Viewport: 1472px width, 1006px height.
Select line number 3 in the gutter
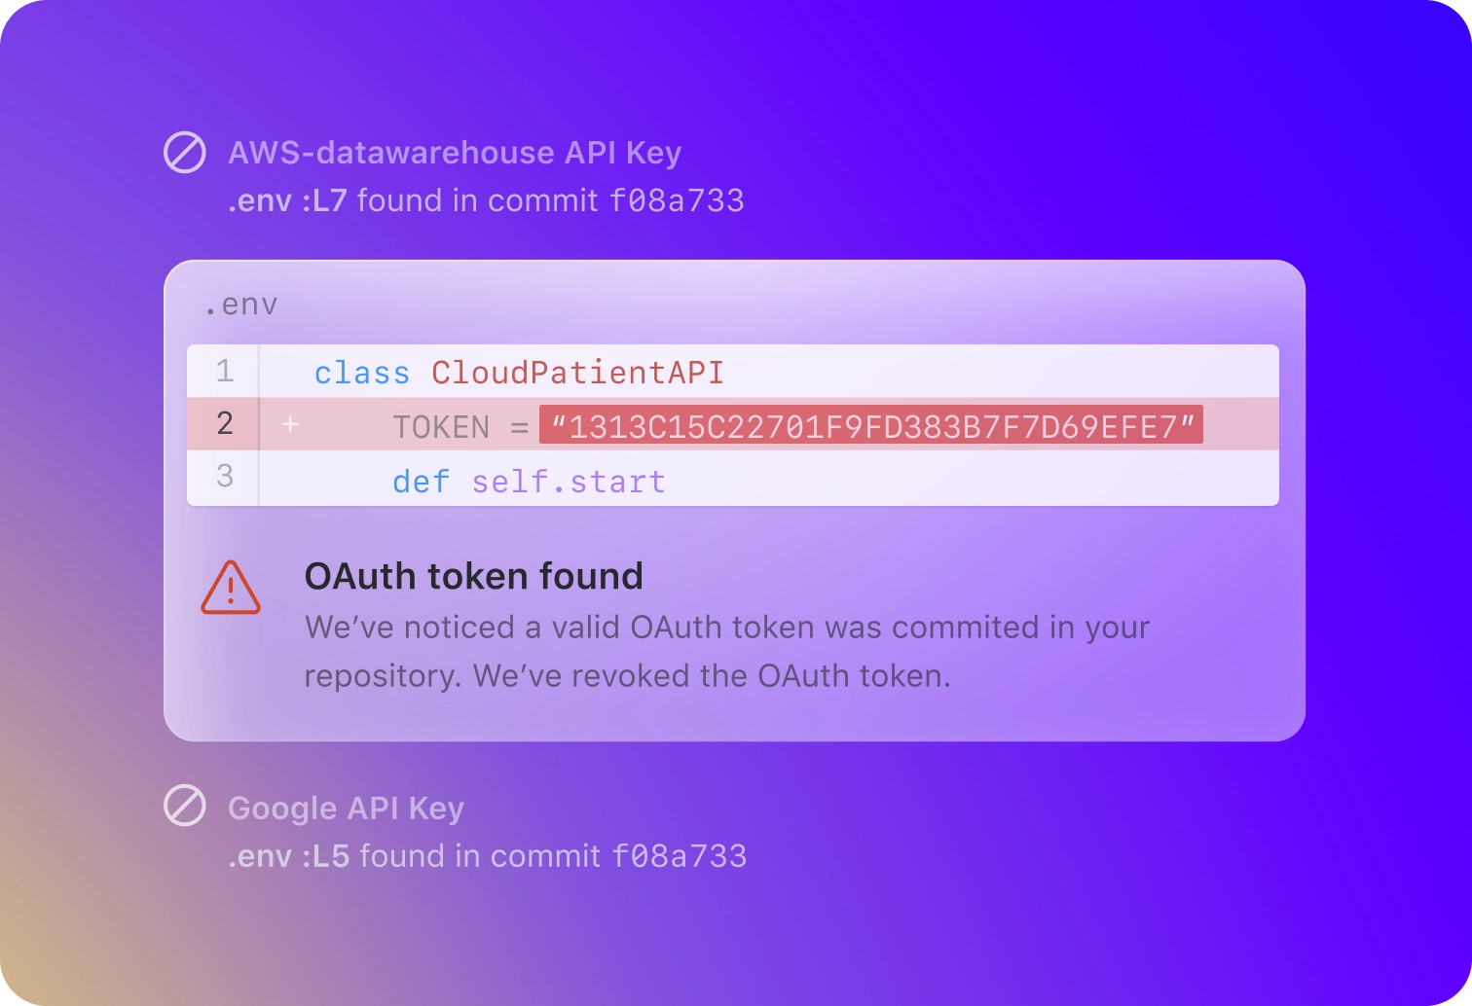[x=225, y=476]
